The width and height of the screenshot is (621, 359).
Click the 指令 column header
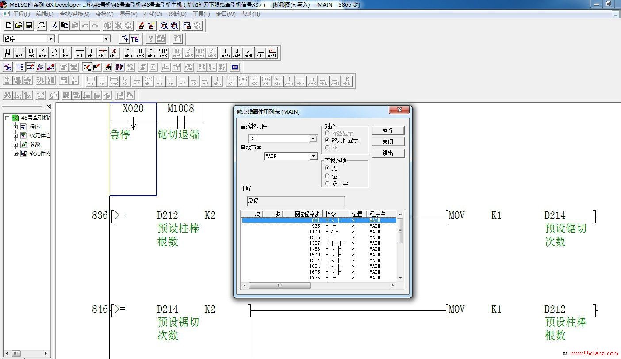(336, 214)
